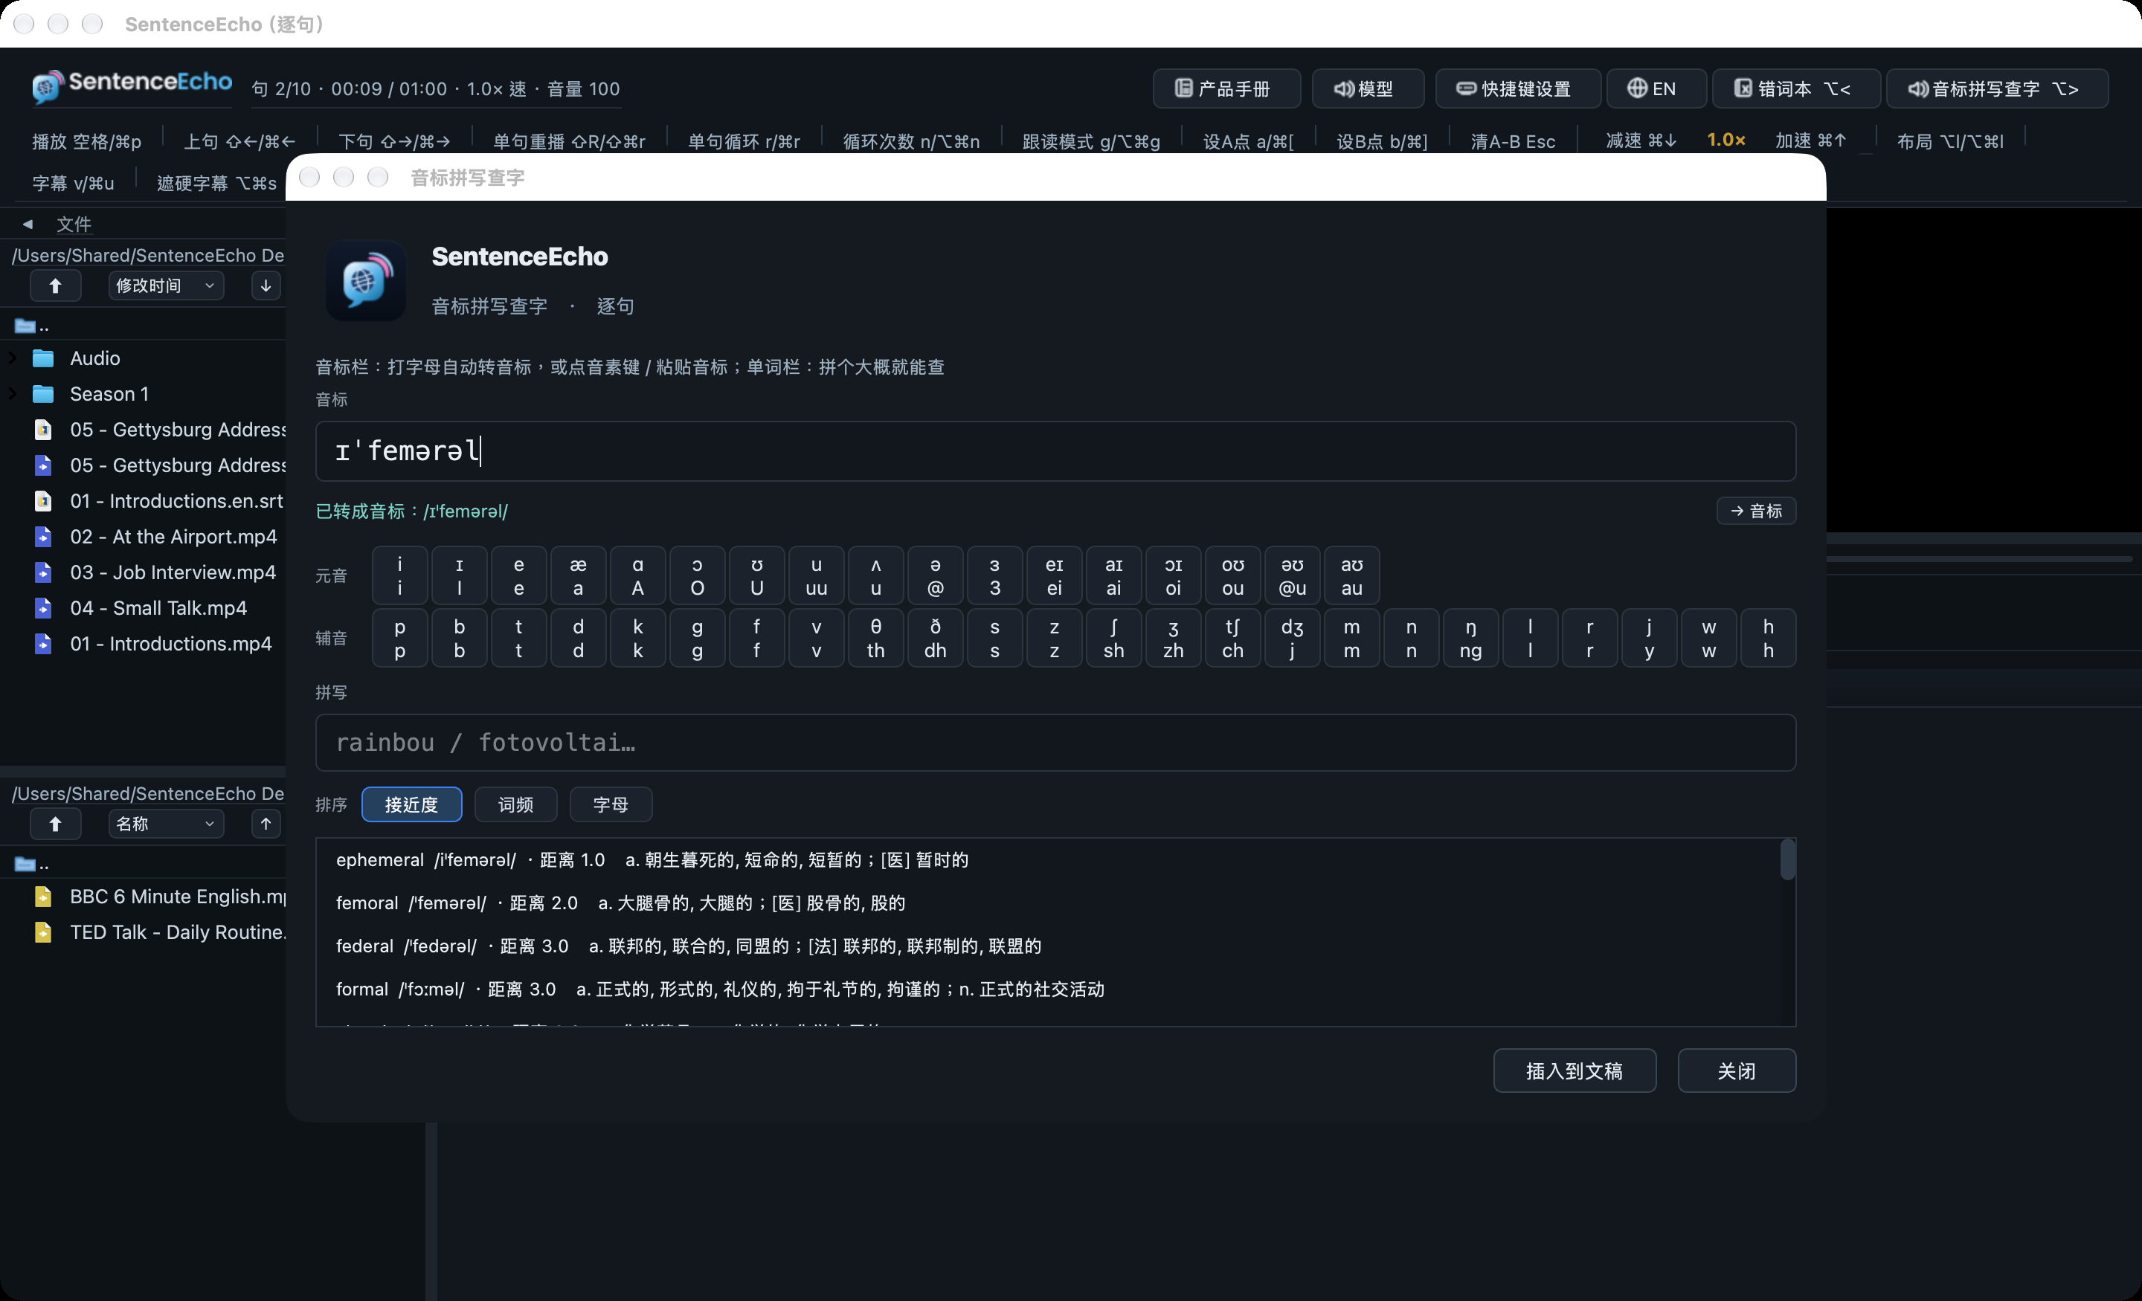The image size is (2142, 1301).
Task: Open the 产品手册 product manual
Action: (x=1226, y=88)
